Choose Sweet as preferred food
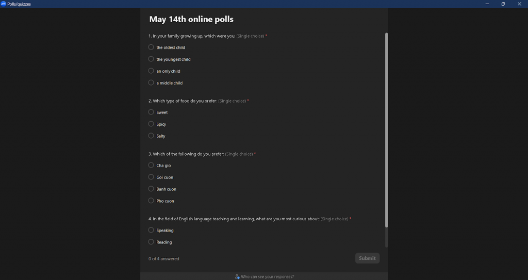 [x=151, y=112]
